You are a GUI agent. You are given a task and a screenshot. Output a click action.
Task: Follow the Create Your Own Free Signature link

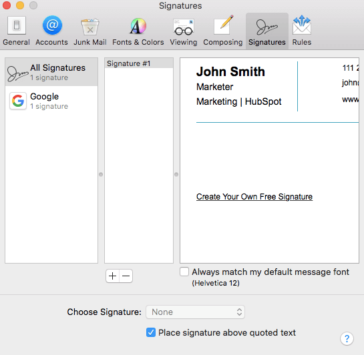click(x=254, y=197)
